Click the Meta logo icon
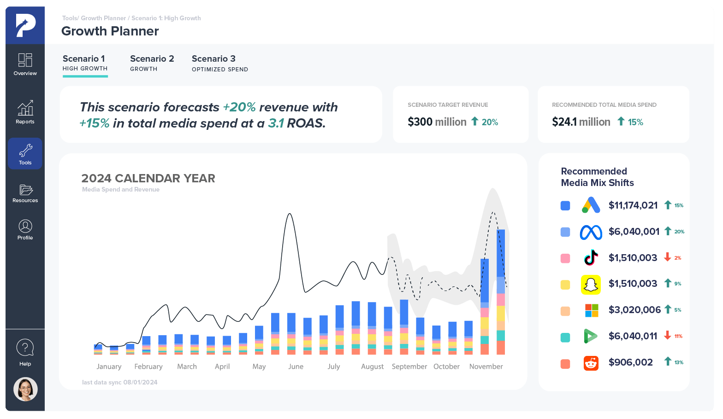Viewport: 723px width, 419px height. (591, 232)
